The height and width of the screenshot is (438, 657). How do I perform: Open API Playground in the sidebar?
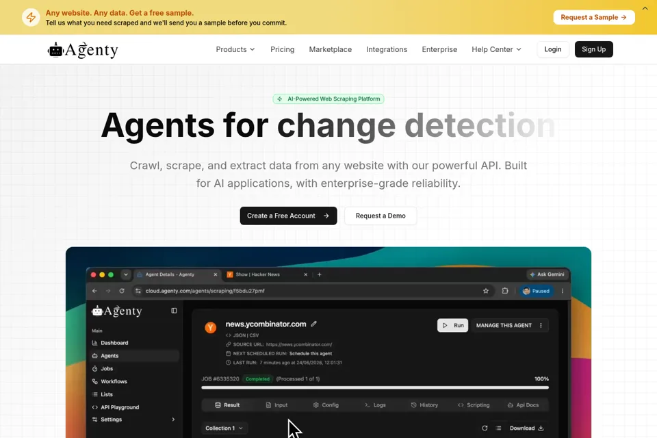[x=134, y=407]
